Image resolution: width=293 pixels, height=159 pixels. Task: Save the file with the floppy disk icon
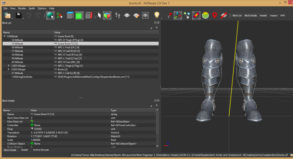tap(18, 15)
